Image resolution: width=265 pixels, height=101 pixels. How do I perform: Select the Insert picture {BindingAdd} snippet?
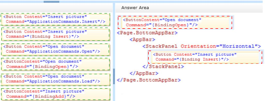(x=55, y=94)
